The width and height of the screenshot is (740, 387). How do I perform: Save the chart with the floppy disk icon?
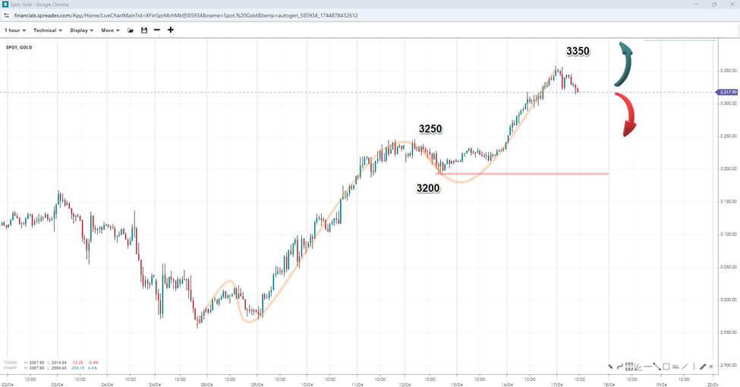pos(144,30)
